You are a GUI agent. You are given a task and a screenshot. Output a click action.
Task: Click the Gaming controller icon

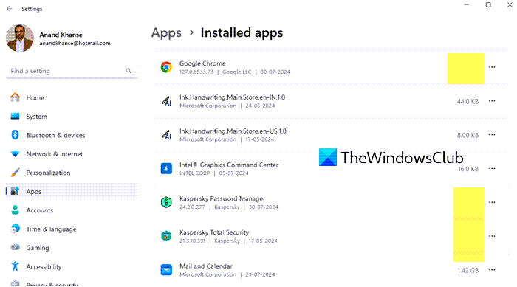pos(16,247)
